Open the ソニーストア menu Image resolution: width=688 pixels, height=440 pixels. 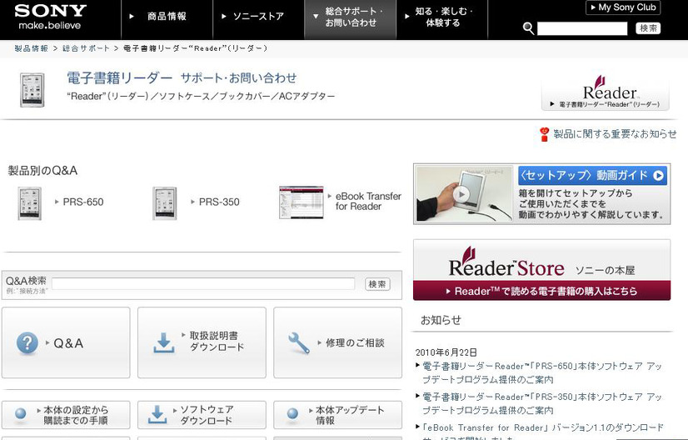(x=258, y=17)
